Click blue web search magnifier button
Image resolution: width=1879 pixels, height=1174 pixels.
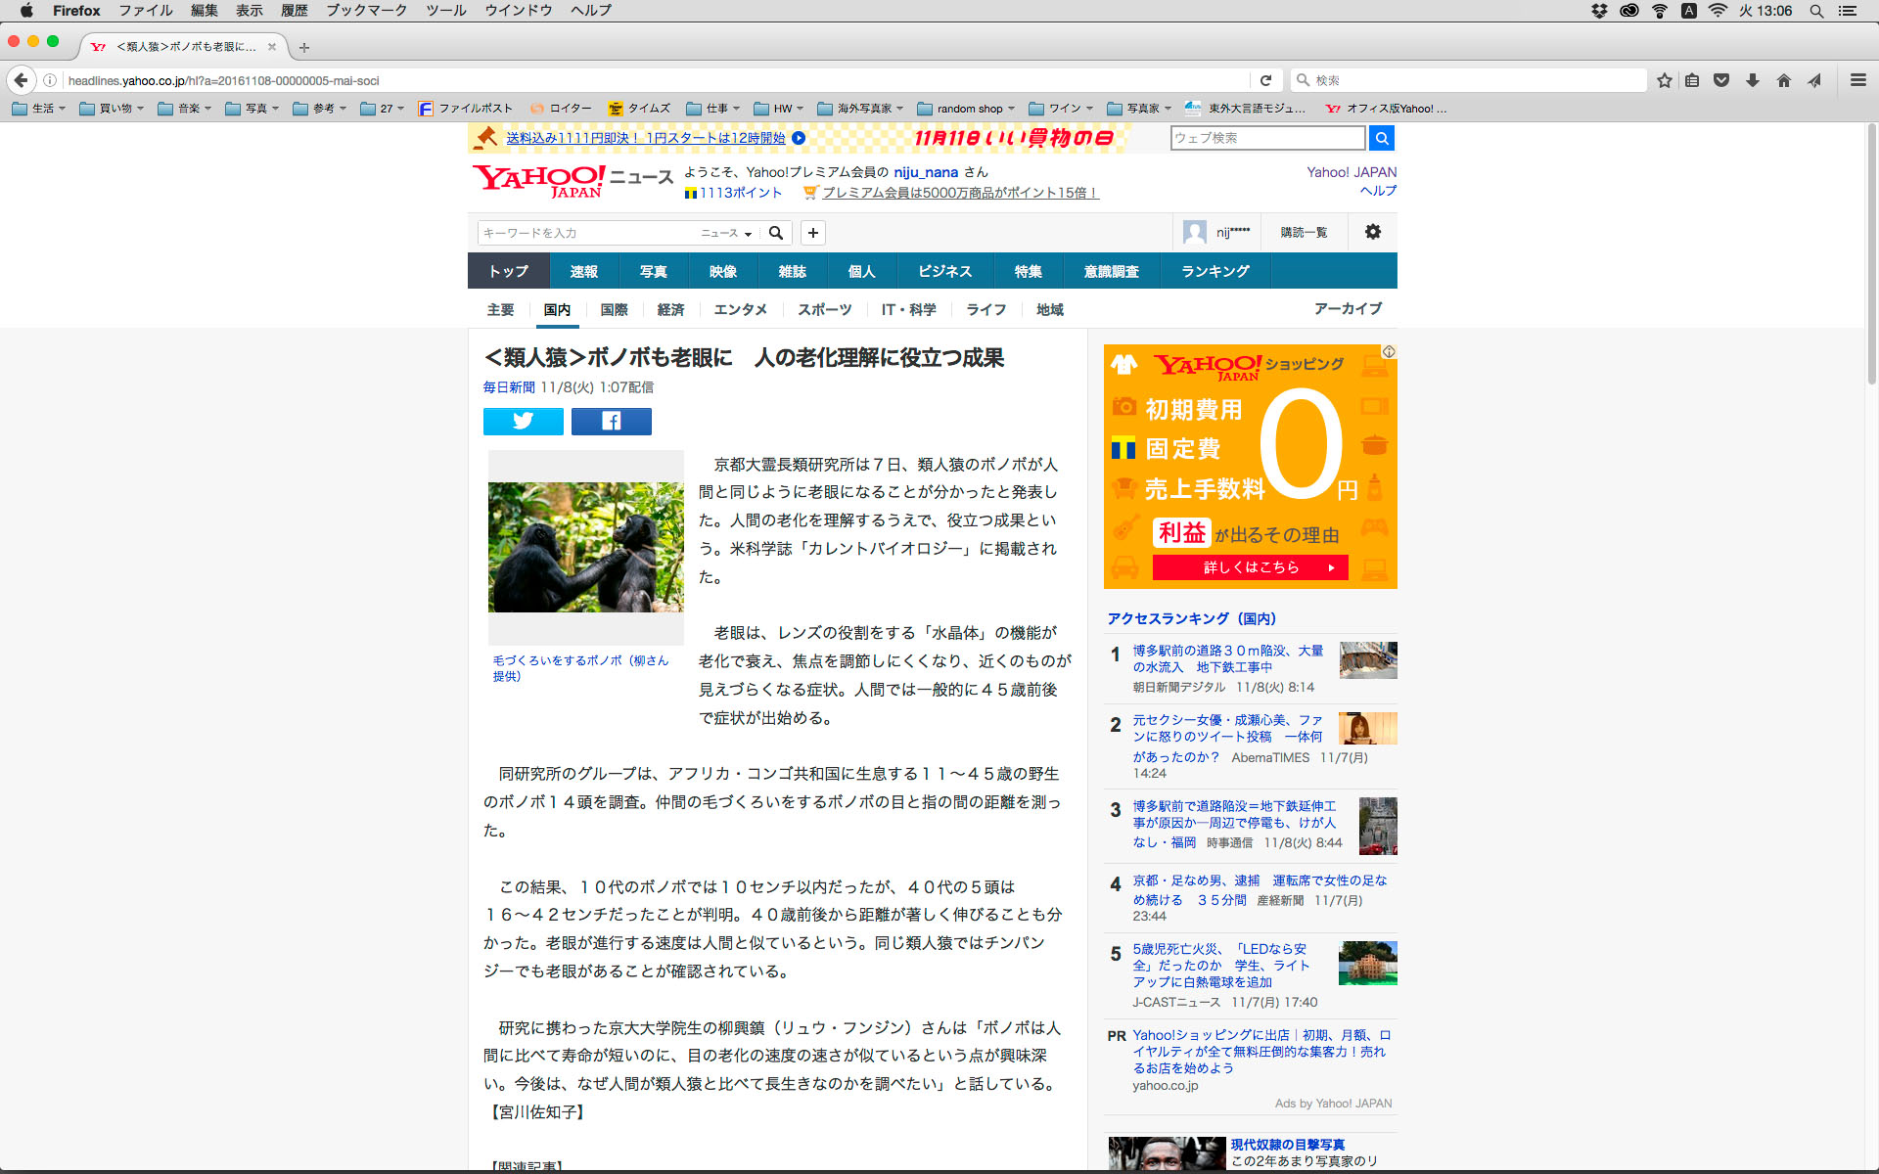coord(1381,138)
